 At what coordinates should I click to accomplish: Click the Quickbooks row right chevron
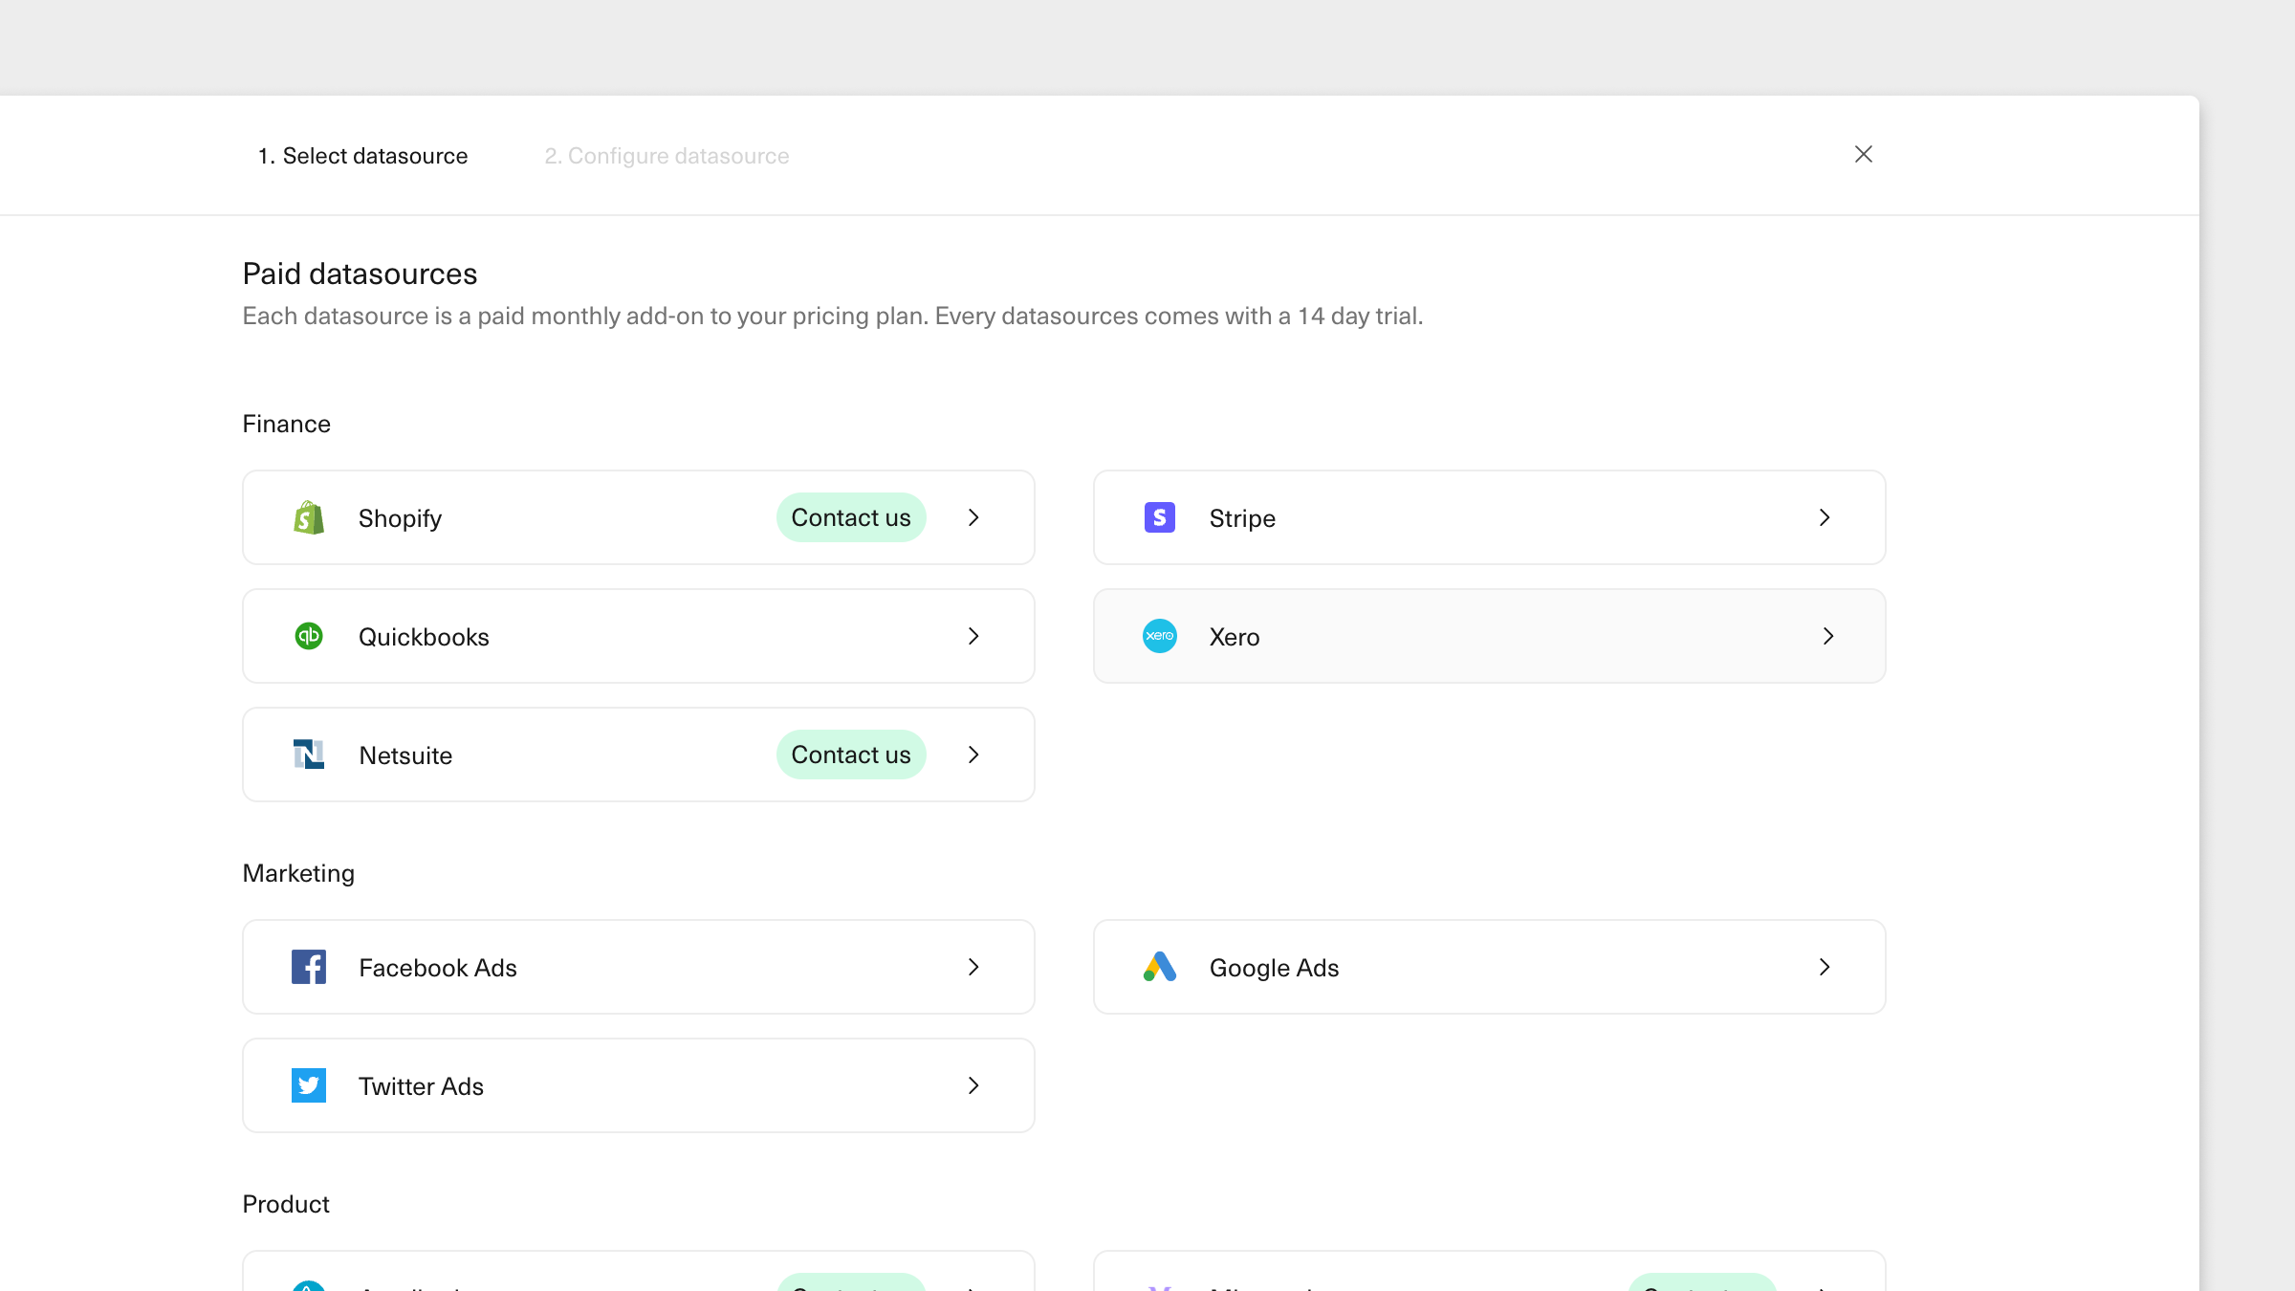pos(973,636)
